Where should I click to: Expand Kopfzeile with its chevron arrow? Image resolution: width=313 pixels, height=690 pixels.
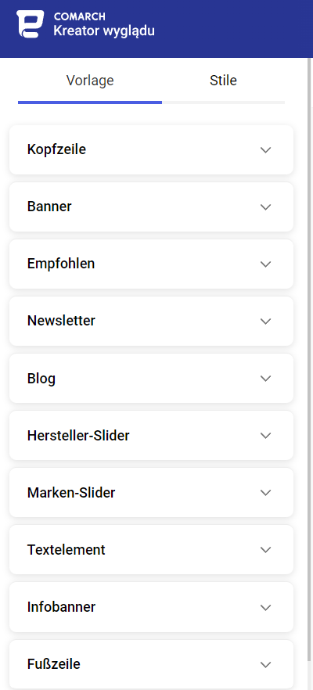coord(265,150)
